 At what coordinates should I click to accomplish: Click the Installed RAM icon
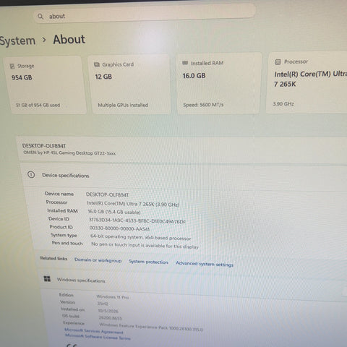point(185,63)
